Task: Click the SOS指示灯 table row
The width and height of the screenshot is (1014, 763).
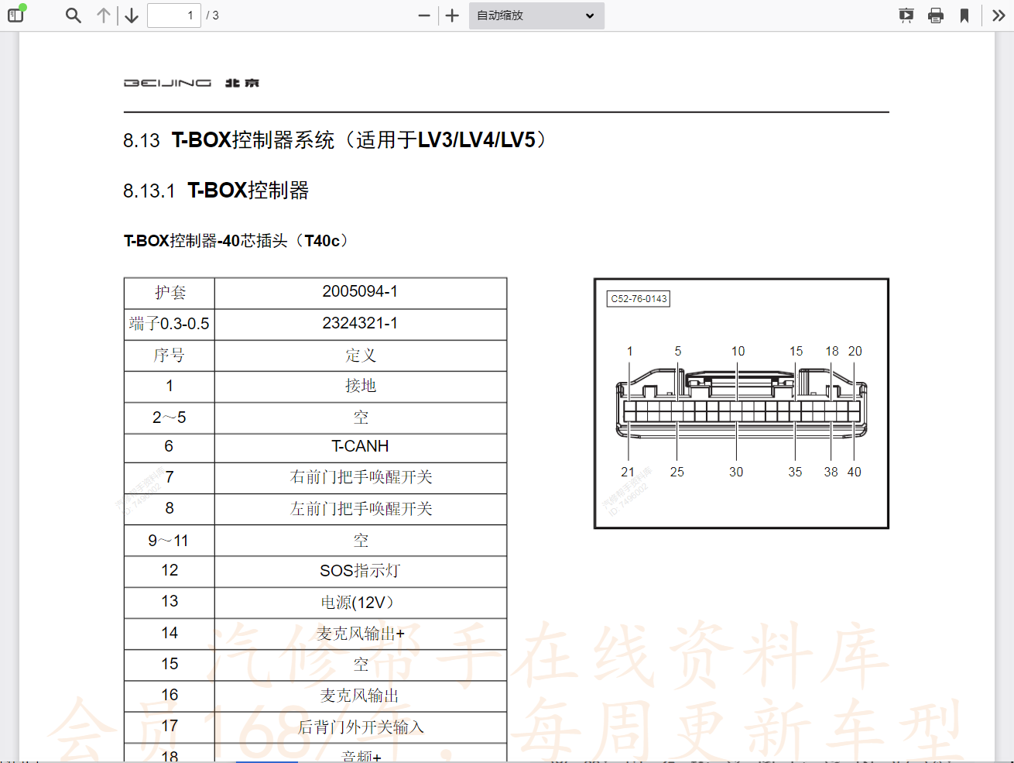Action: click(x=361, y=571)
